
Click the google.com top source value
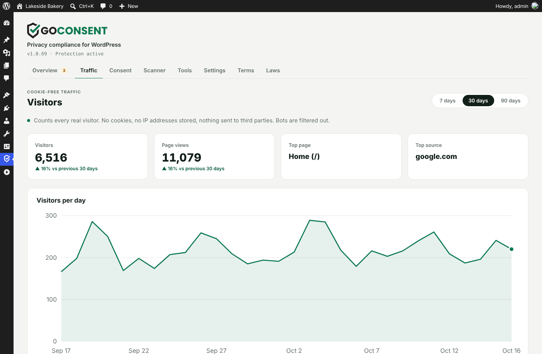tap(436, 157)
